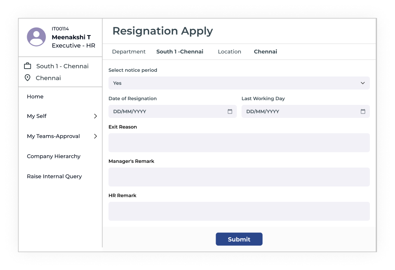Open calendar picker for Last Working Day
395x270 pixels.
tap(363, 112)
